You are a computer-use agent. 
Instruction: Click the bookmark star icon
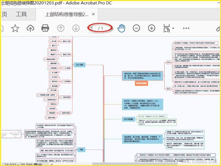[15, 28]
